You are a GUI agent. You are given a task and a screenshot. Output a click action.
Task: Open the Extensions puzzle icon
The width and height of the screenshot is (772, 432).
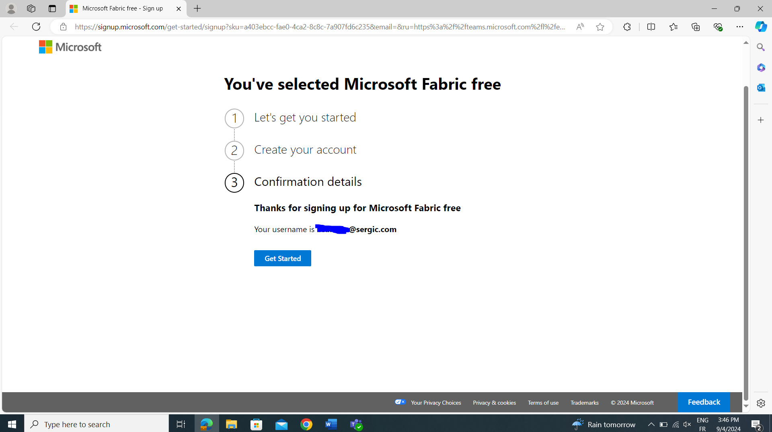coord(627,27)
